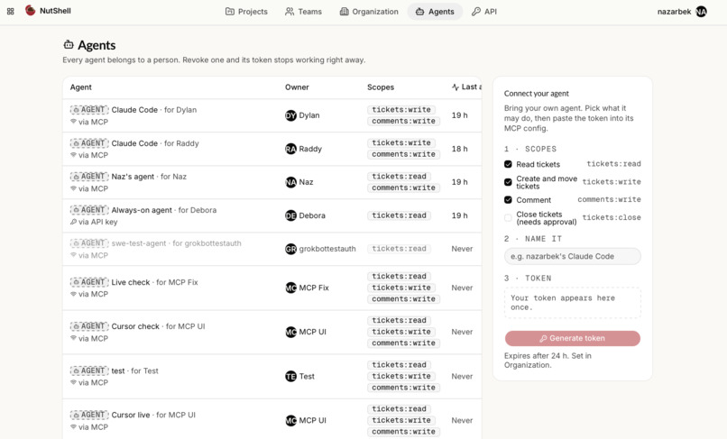This screenshot has width=727, height=439.
Task: Click the agent name input field
Action: [573, 256]
